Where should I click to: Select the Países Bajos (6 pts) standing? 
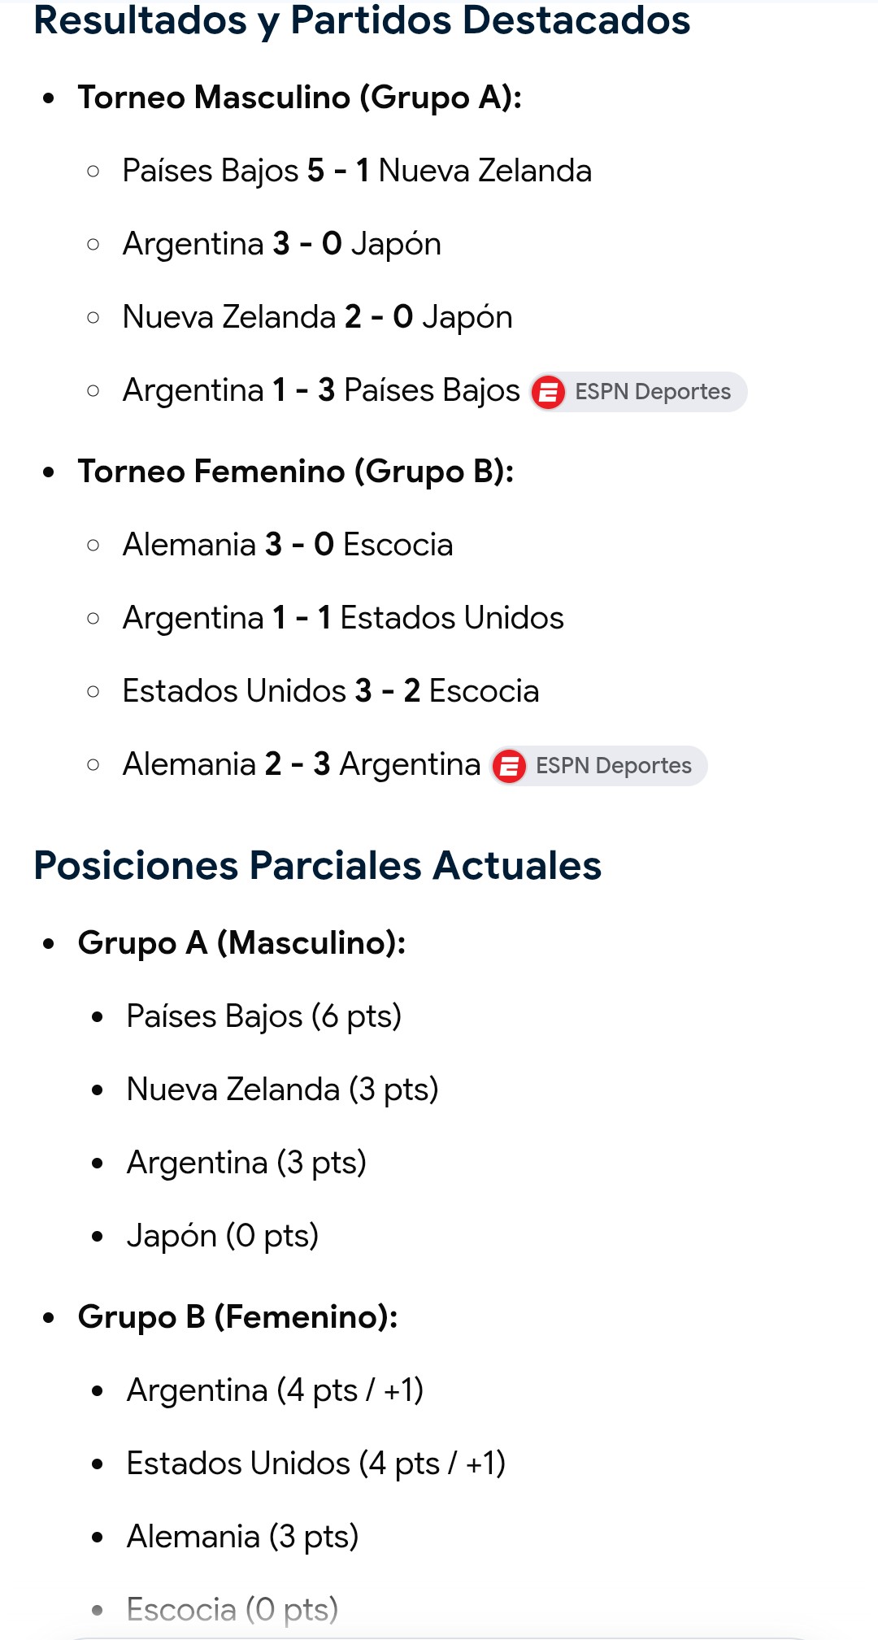click(x=264, y=1017)
